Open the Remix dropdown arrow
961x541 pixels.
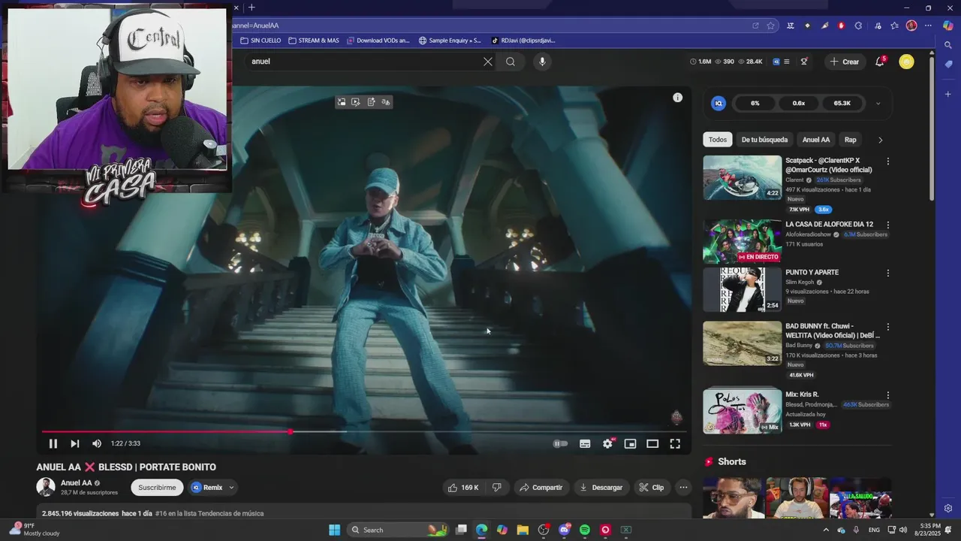(231, 488)
